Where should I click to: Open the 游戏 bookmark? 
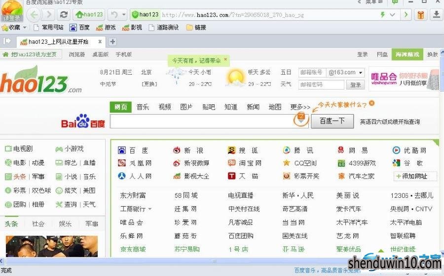click(106, 28)
